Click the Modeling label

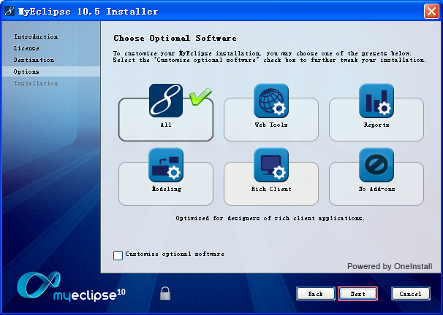(167, 189)
